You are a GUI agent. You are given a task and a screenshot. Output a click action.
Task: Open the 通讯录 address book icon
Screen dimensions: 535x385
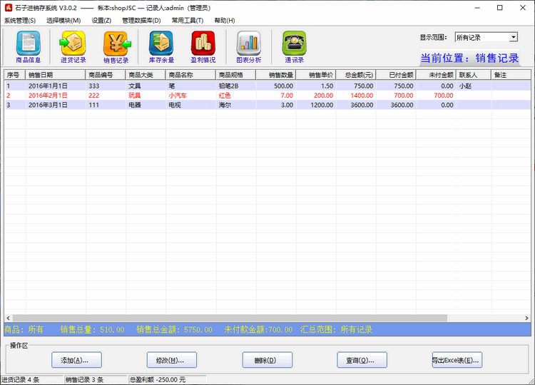(293, 46)
